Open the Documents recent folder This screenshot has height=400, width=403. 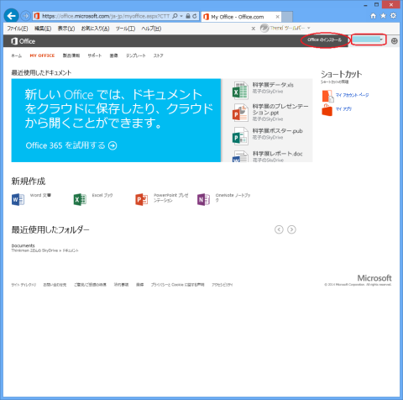coord(24,245)
